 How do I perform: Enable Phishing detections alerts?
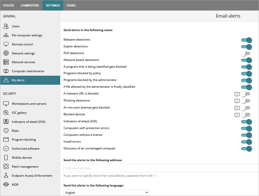click(x=245, y=101)
